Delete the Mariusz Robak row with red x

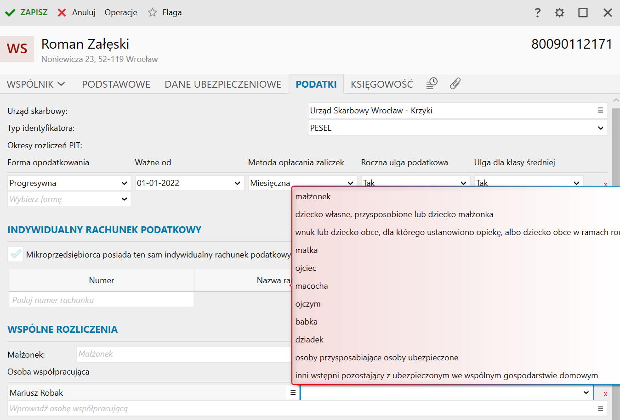605,394
